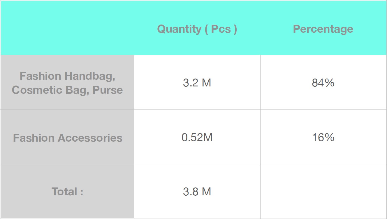Viewport: 387px width, 219px height.
Task: Select the 84% percentage cell
Action: [323, 83]
